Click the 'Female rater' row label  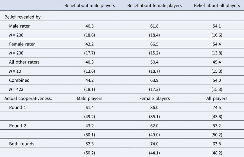[x=22, y=44]
